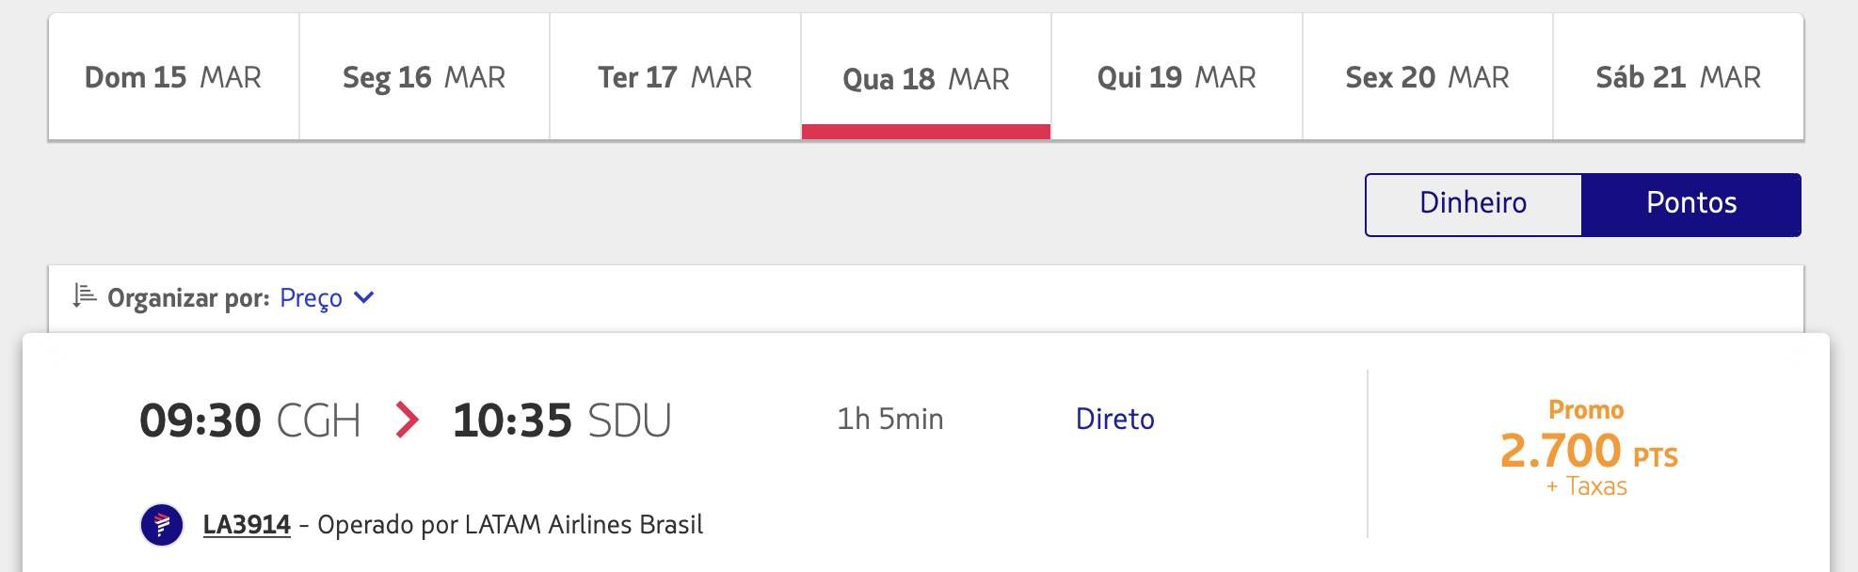Viewport: 1858px width, 572px height.
Task: Choose the Ter 17 MAR date tab
Action: (675, 77)
